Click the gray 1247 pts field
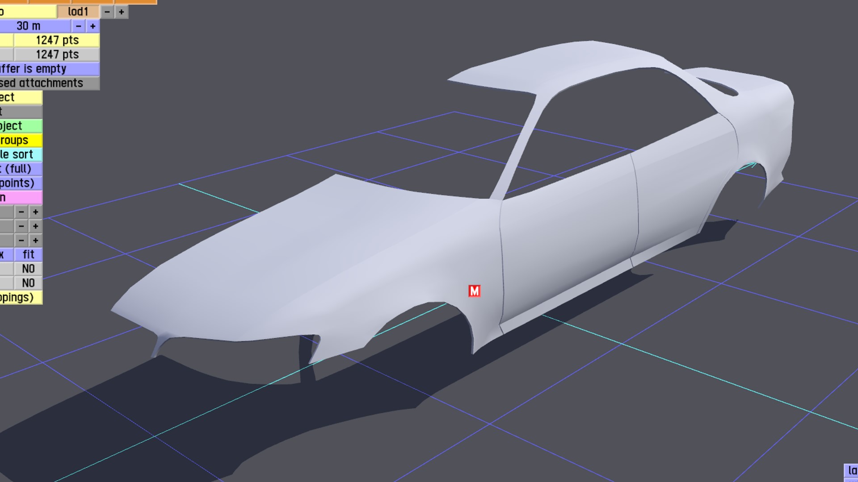The image size is (858, 482). click(57, 54)
